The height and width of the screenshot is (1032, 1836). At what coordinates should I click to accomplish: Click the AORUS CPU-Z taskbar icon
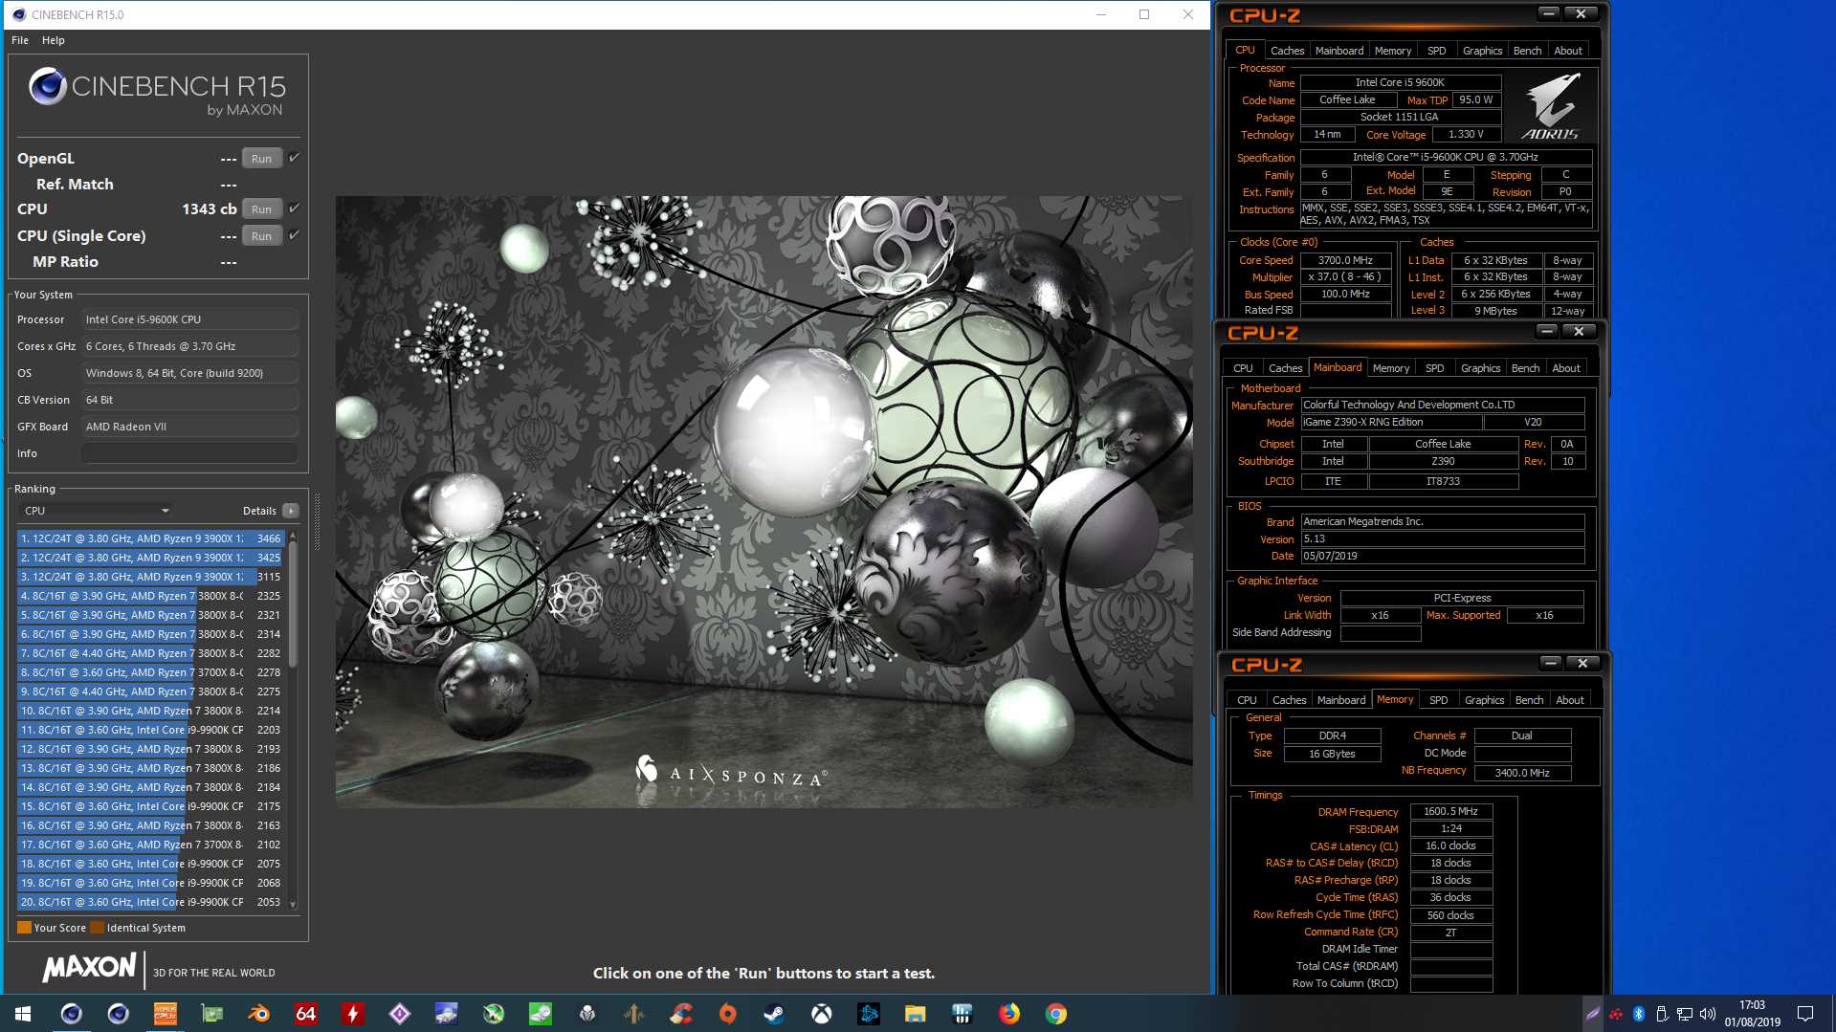pyautogui.click(x=166, y=1014)
